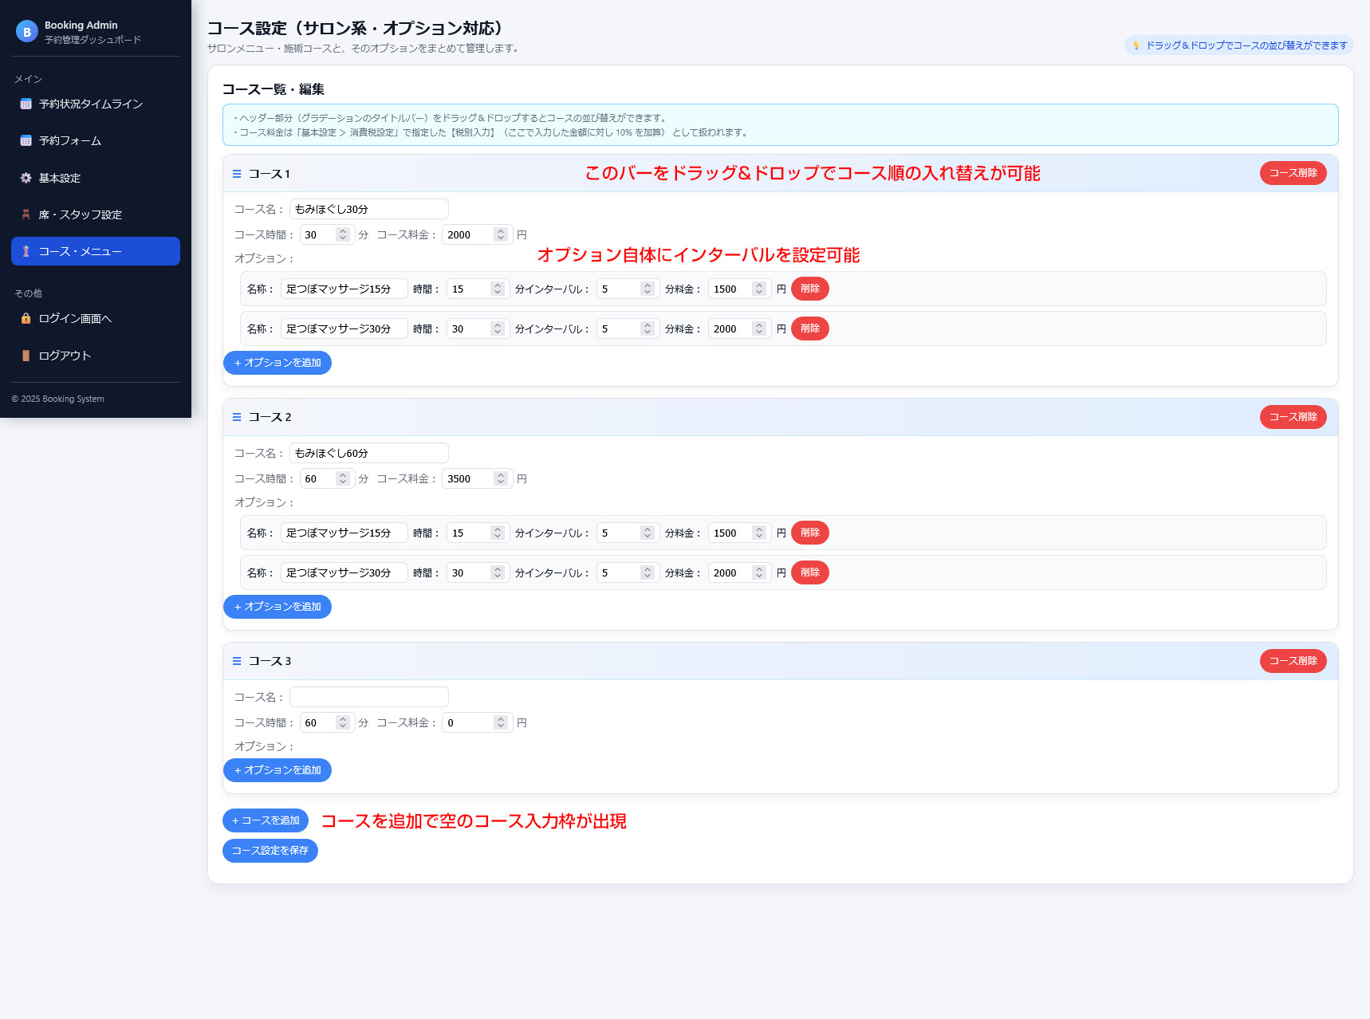Increment コース時間 of コース1 with stepper

343,230
